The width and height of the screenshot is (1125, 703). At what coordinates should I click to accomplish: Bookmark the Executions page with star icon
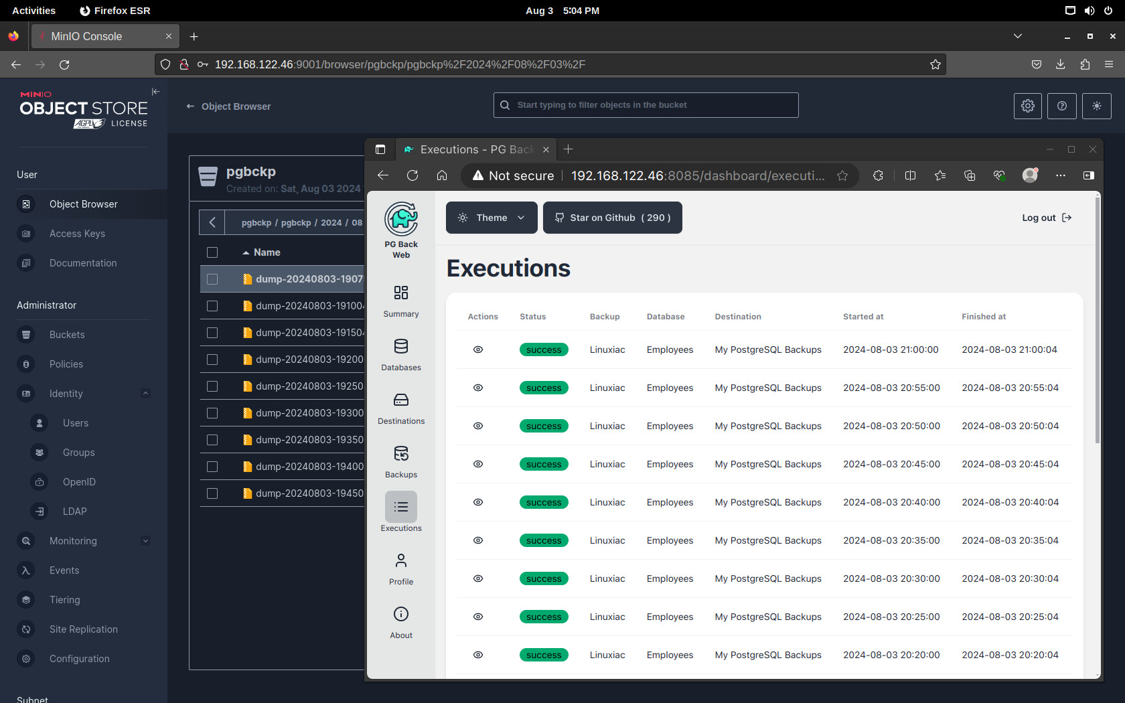point(842,175)
